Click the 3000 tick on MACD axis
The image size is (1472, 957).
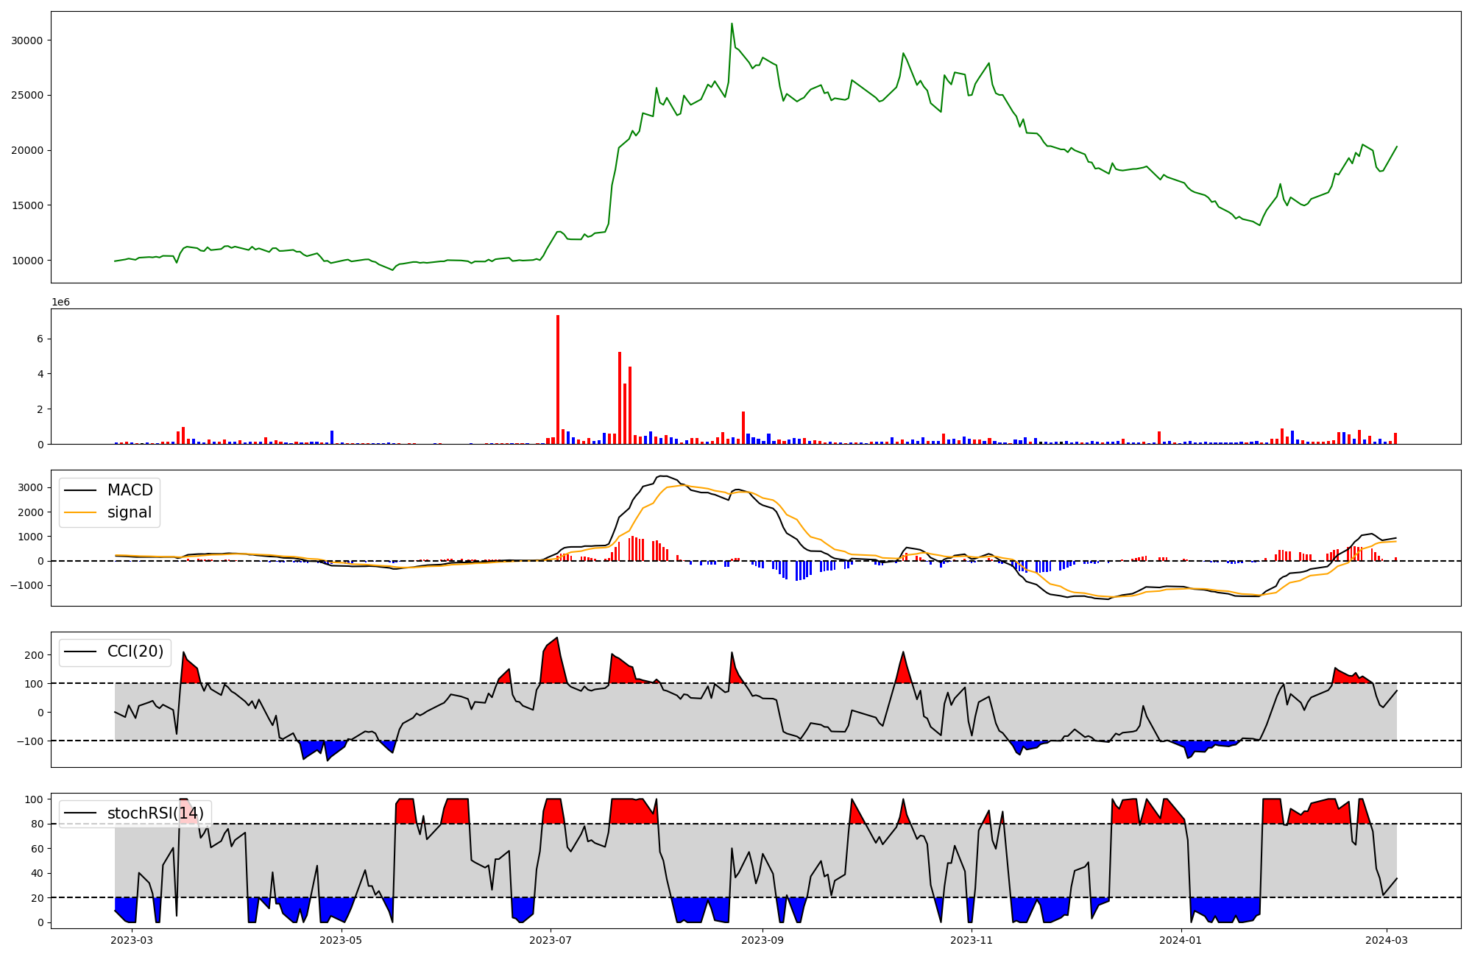(x=30, y=487)
